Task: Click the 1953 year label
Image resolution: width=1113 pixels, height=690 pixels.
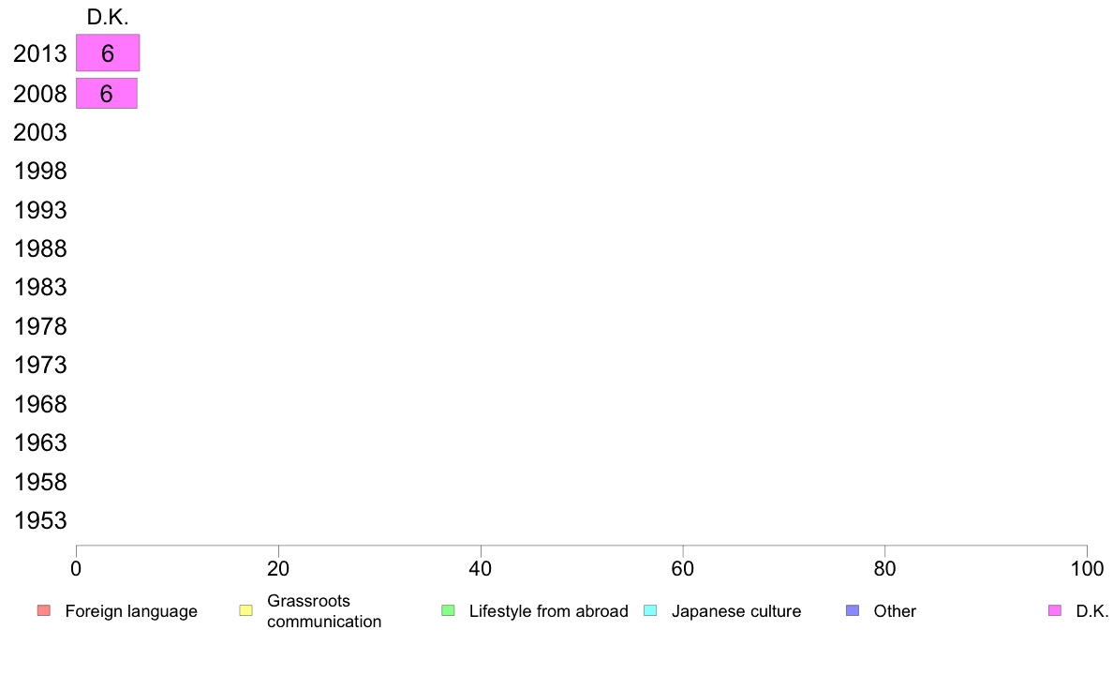Action: (x=40, y=521)
